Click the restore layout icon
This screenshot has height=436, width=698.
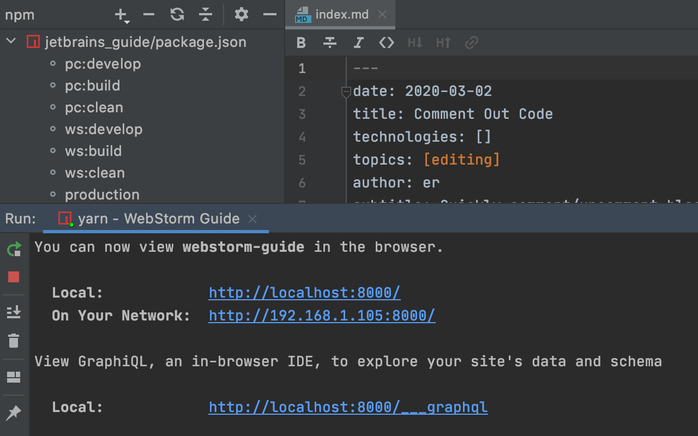[x=14, y=377]
